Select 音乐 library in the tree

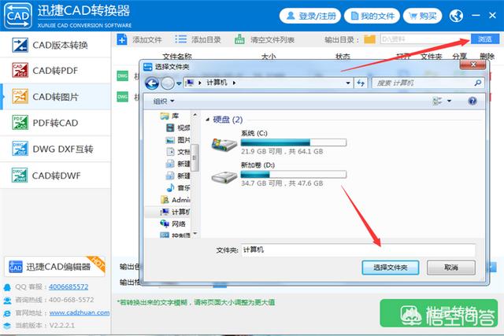pyautogui.click(x=178, y=187)
